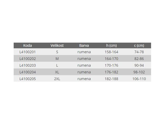Click chest value 74-78
This screenshot has width=165, height=124.
139,52
